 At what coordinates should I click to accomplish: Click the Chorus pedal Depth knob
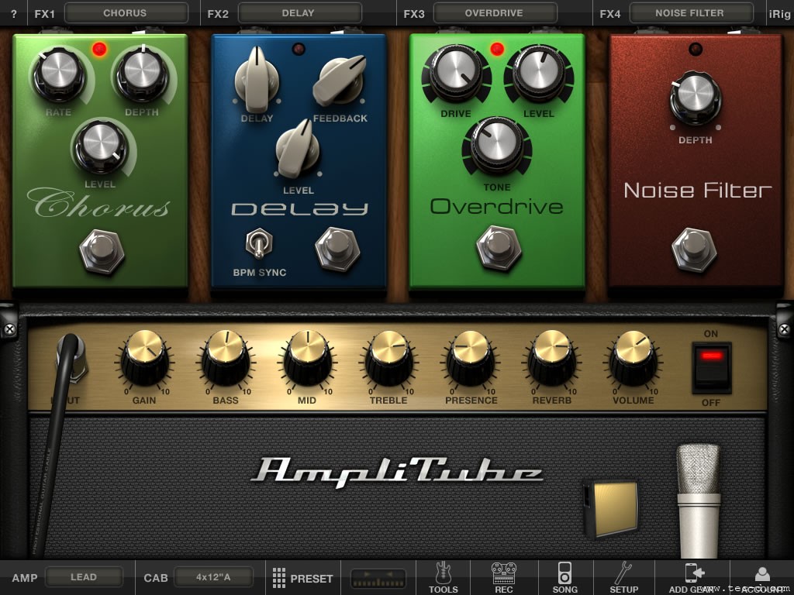tap(143, 74)
